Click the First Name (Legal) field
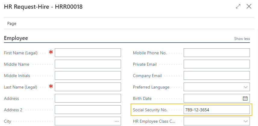The image size is (258, 126). [x=88, y=53]
